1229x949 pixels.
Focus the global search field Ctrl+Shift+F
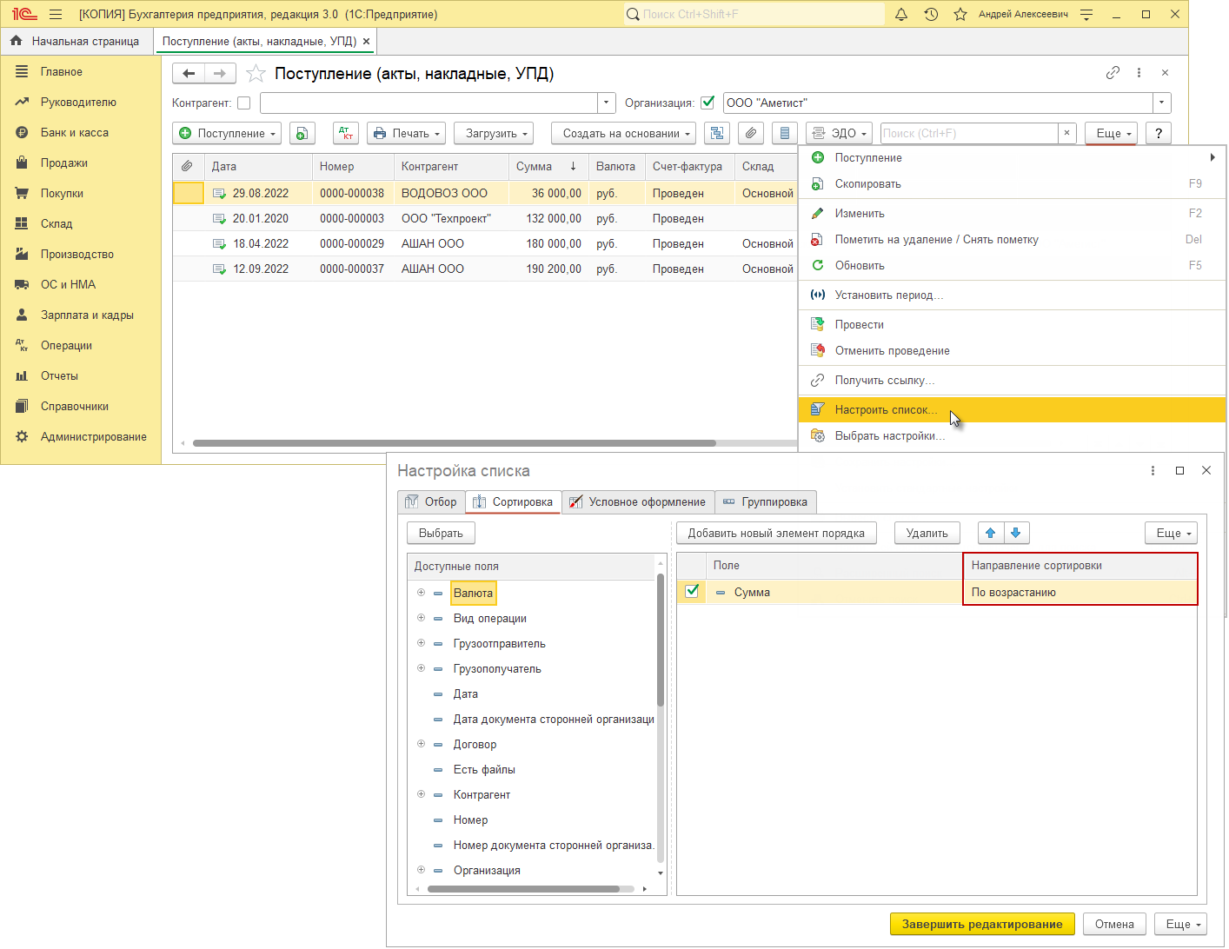[754, 14]
